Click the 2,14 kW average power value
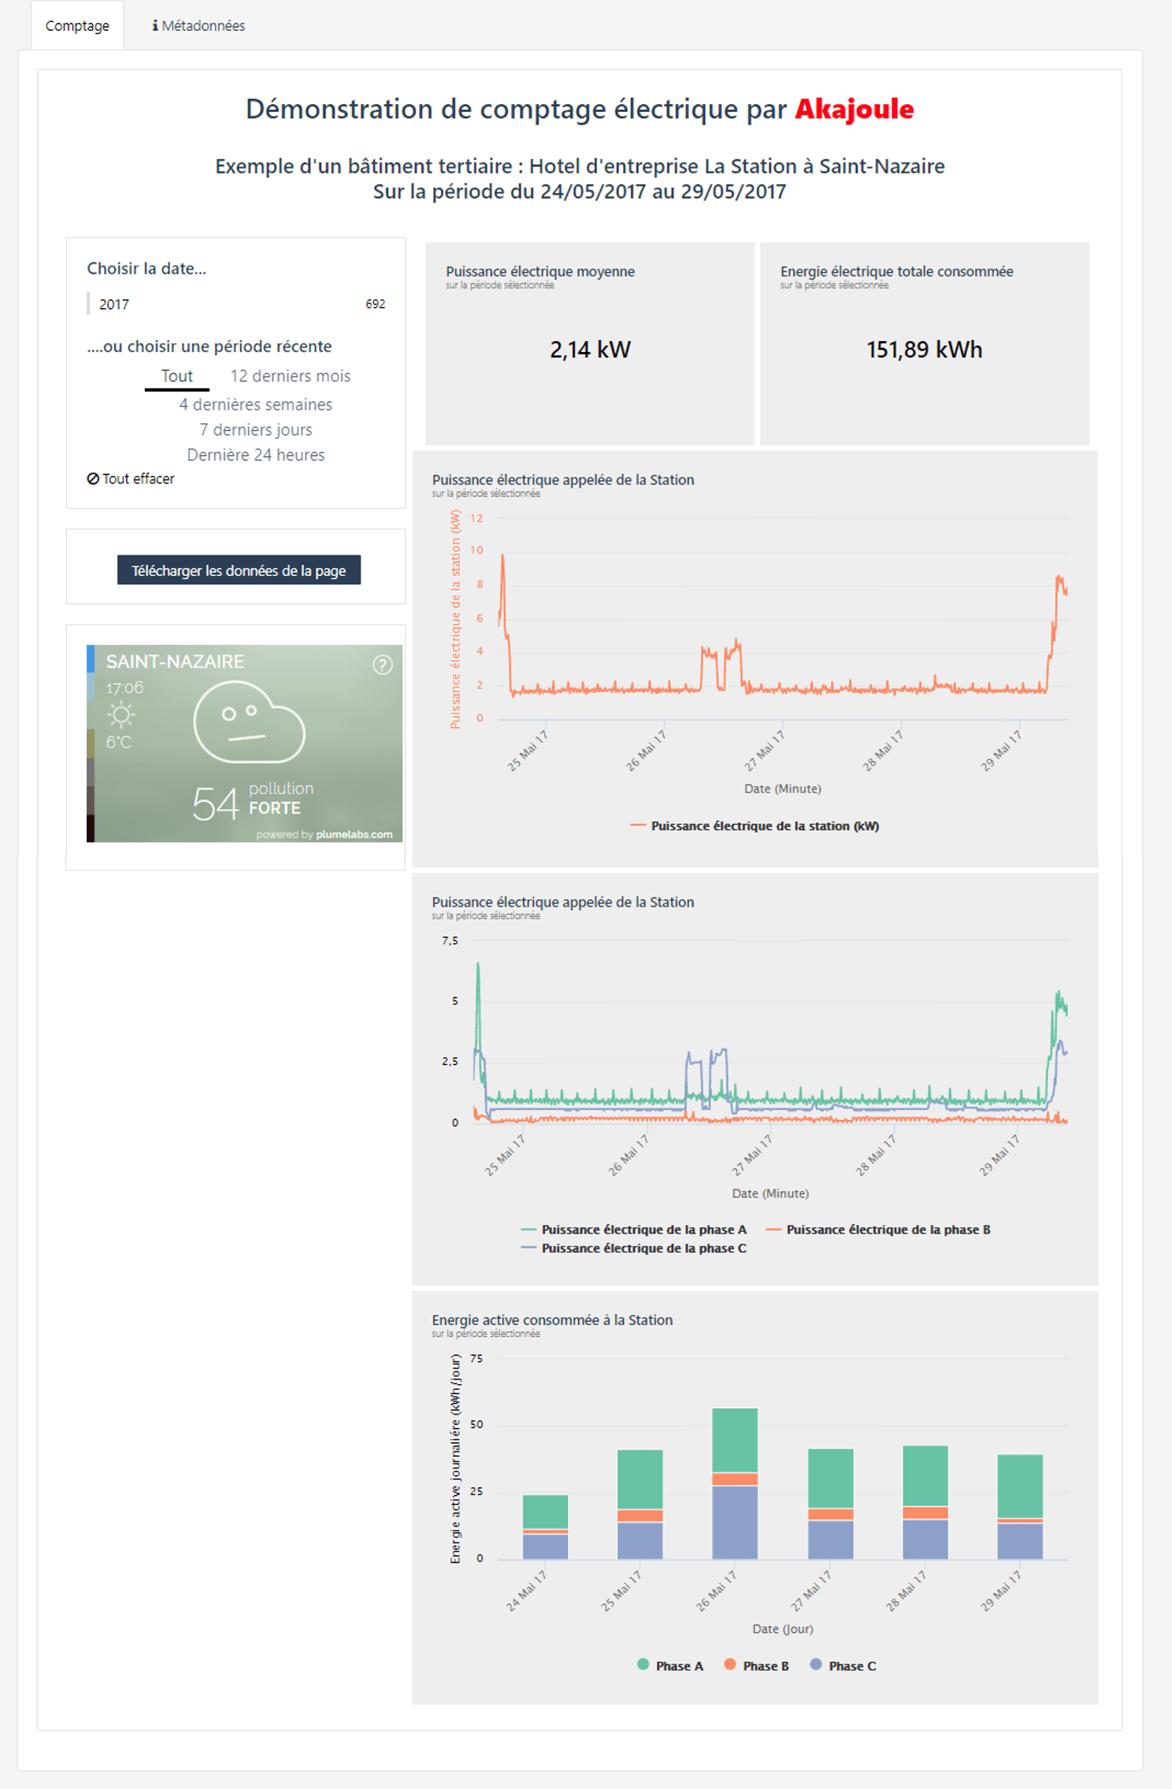 (x=590, y=350)
